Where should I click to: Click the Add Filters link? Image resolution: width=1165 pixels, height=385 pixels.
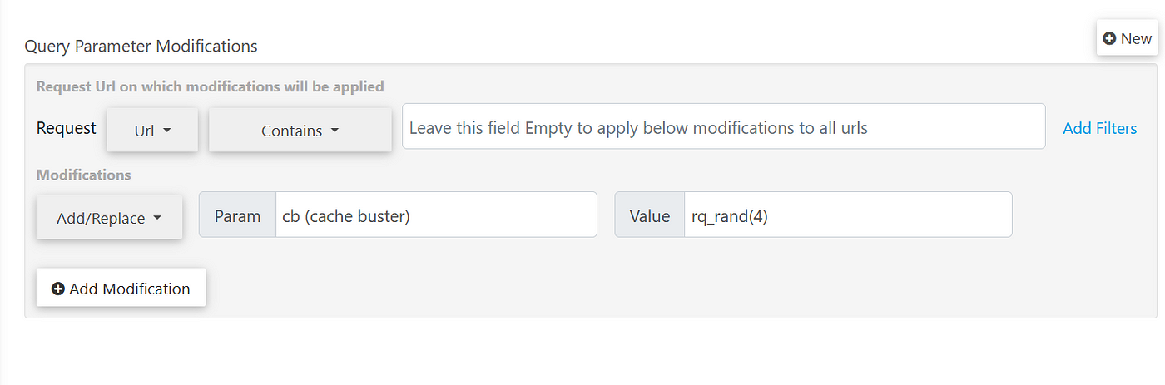(1099, 128)
